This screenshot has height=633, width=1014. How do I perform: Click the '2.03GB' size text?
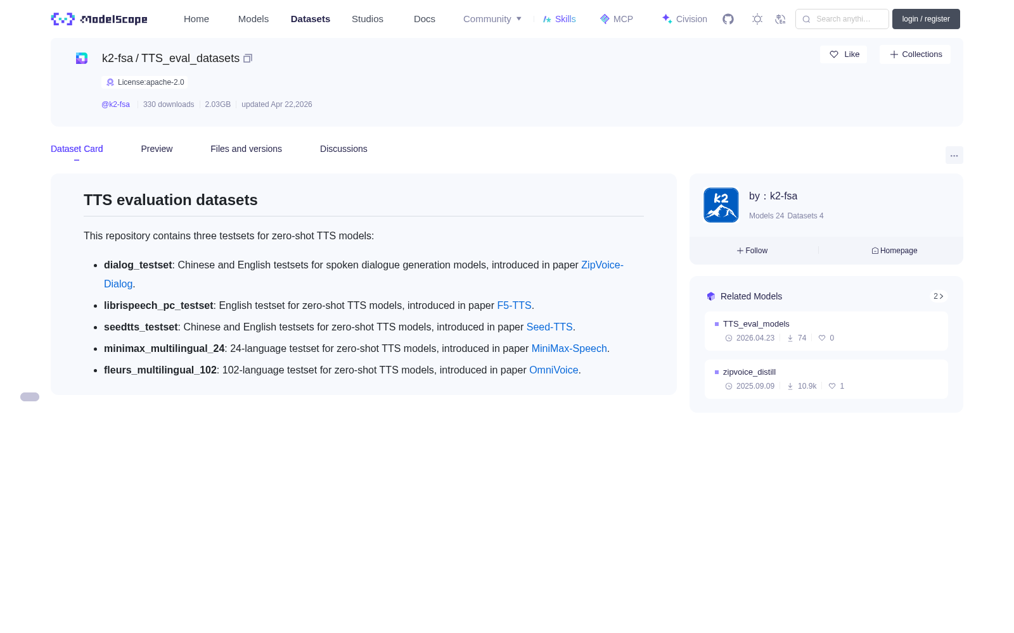(x=218, y=104)
